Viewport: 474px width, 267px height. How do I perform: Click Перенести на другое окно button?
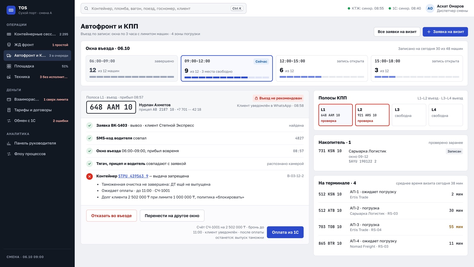(x=172, y=216)
